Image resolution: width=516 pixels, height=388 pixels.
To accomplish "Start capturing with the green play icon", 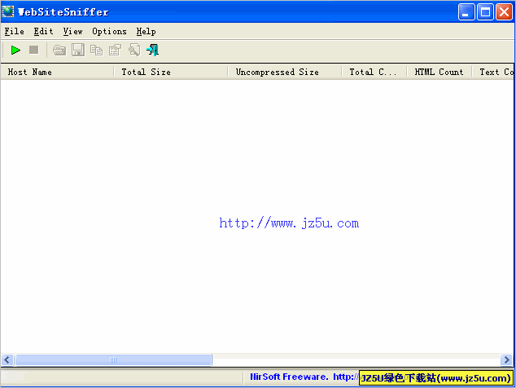I will (x=15, y=50).
